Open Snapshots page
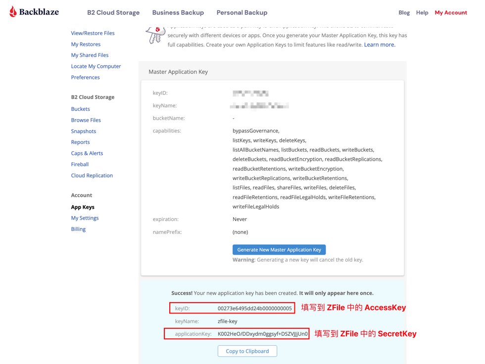The height and width of the screenshot is (364, 485). [83, 131]
